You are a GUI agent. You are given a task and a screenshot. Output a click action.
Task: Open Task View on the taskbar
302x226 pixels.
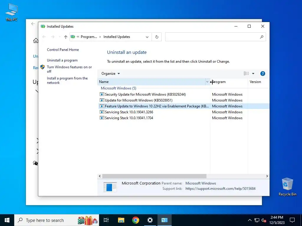tap(106, 220)
